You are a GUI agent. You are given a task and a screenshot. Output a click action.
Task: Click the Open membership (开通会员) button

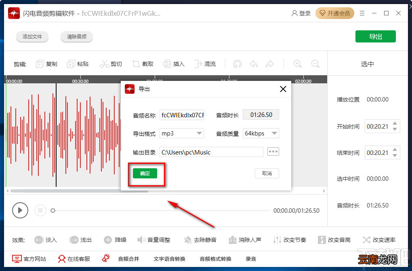pyautogui.click(x=335, y=13)
